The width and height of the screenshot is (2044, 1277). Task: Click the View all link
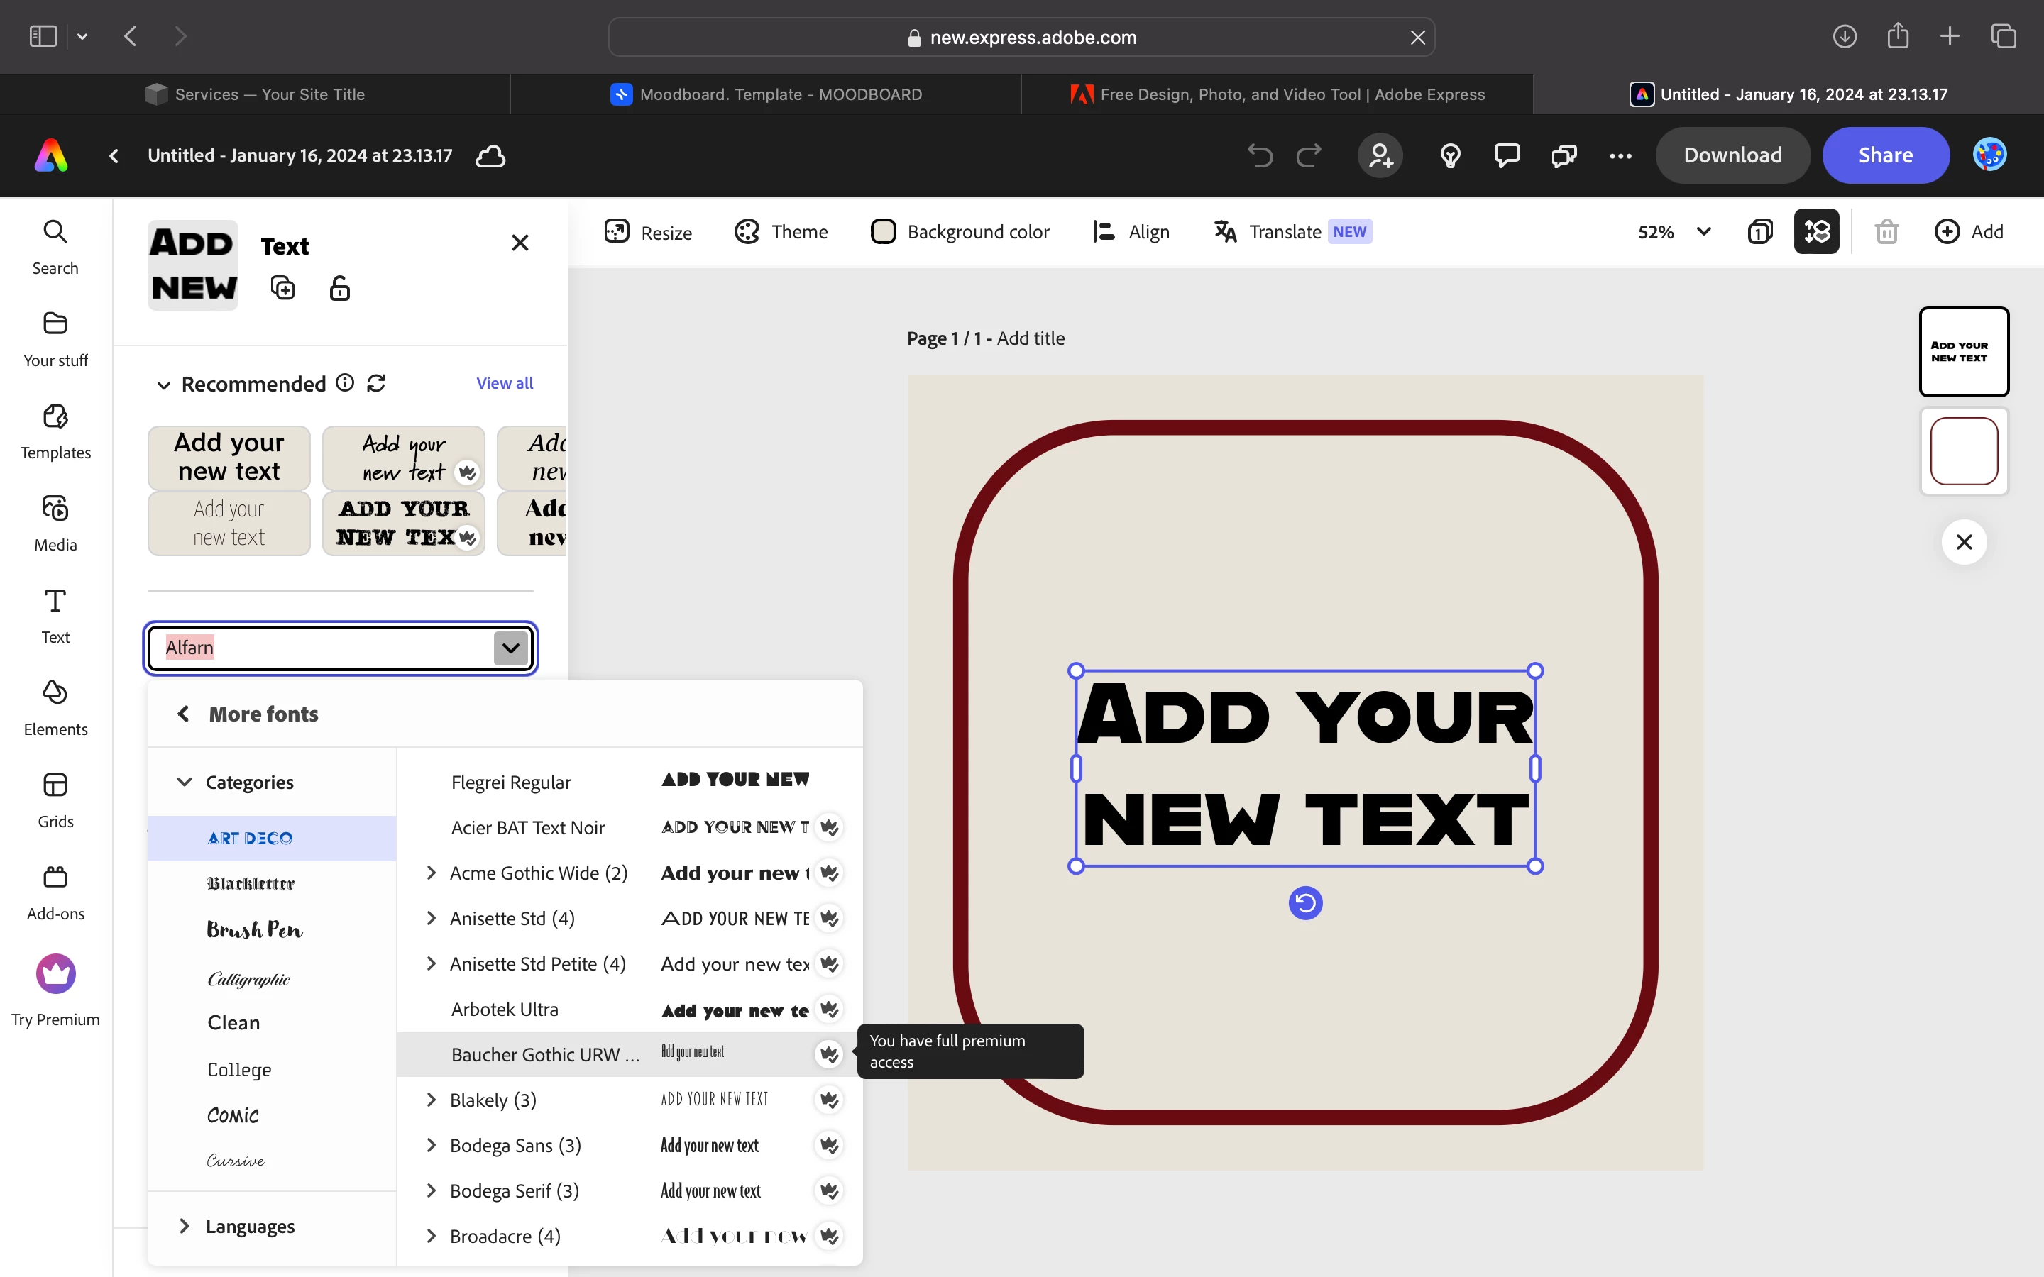(x=504, y=383)
